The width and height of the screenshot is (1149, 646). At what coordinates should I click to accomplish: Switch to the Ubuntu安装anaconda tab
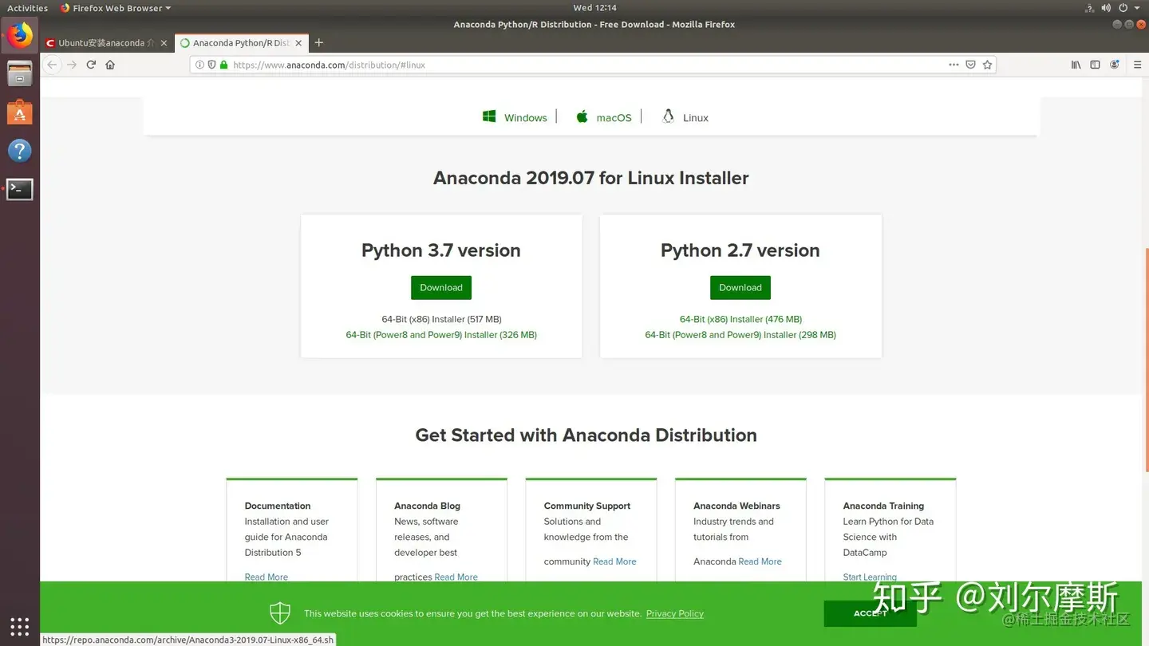[106, 43]
